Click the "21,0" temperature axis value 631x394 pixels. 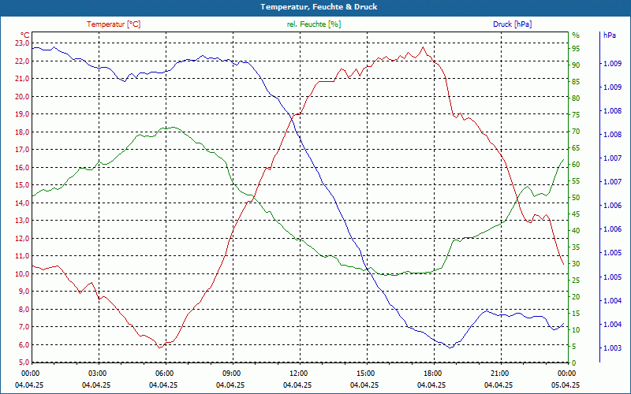tap(23, 79)
